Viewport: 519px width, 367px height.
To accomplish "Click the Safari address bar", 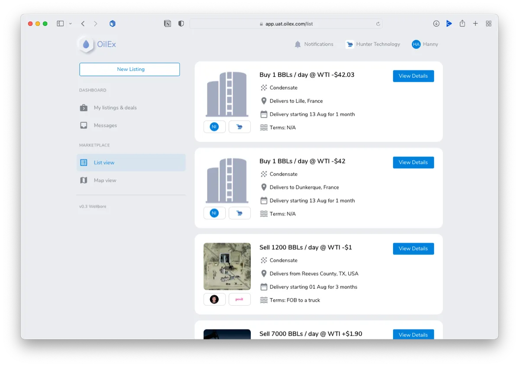I will [x=286, y=24].
